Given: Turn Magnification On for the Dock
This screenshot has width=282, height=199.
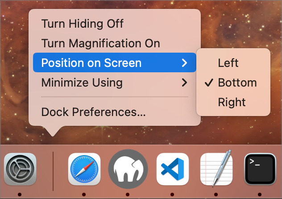Looking at the screenshot, I should click(x=100, y=43).
